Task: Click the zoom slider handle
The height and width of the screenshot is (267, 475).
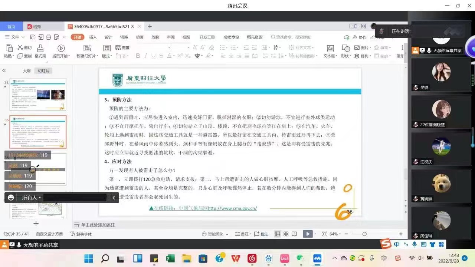Action: [364, 234]
